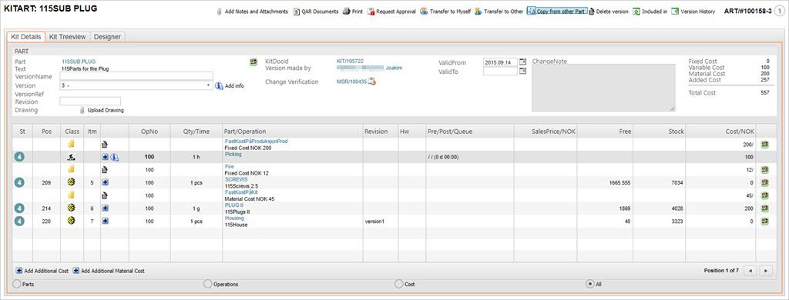
Task: Open the PLUG II part link
Action: [234, 205]
